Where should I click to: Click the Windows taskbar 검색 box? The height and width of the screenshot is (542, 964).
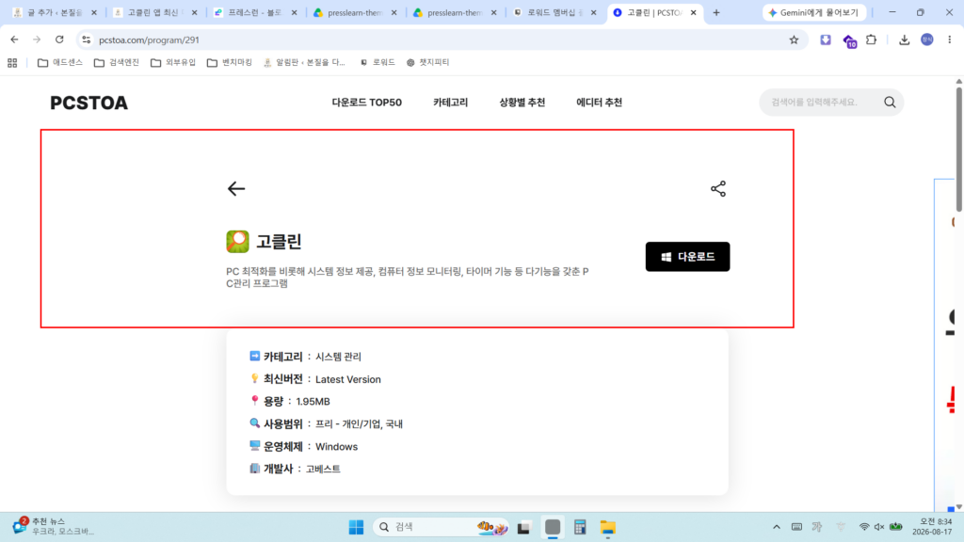[x=441, y=527]
